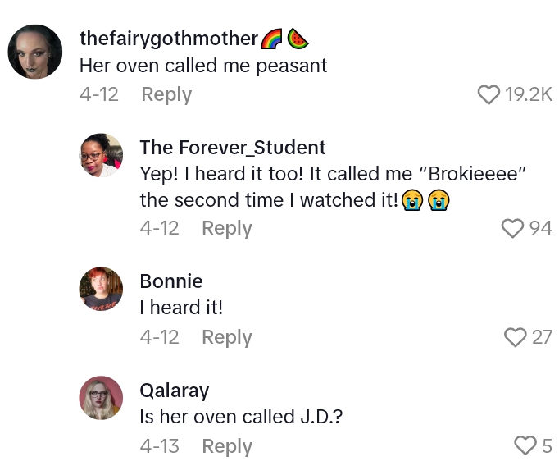This screenshot has width=559, height=466.
Task: Open thefairygothmother's profile picture
Action: [35, 52]
